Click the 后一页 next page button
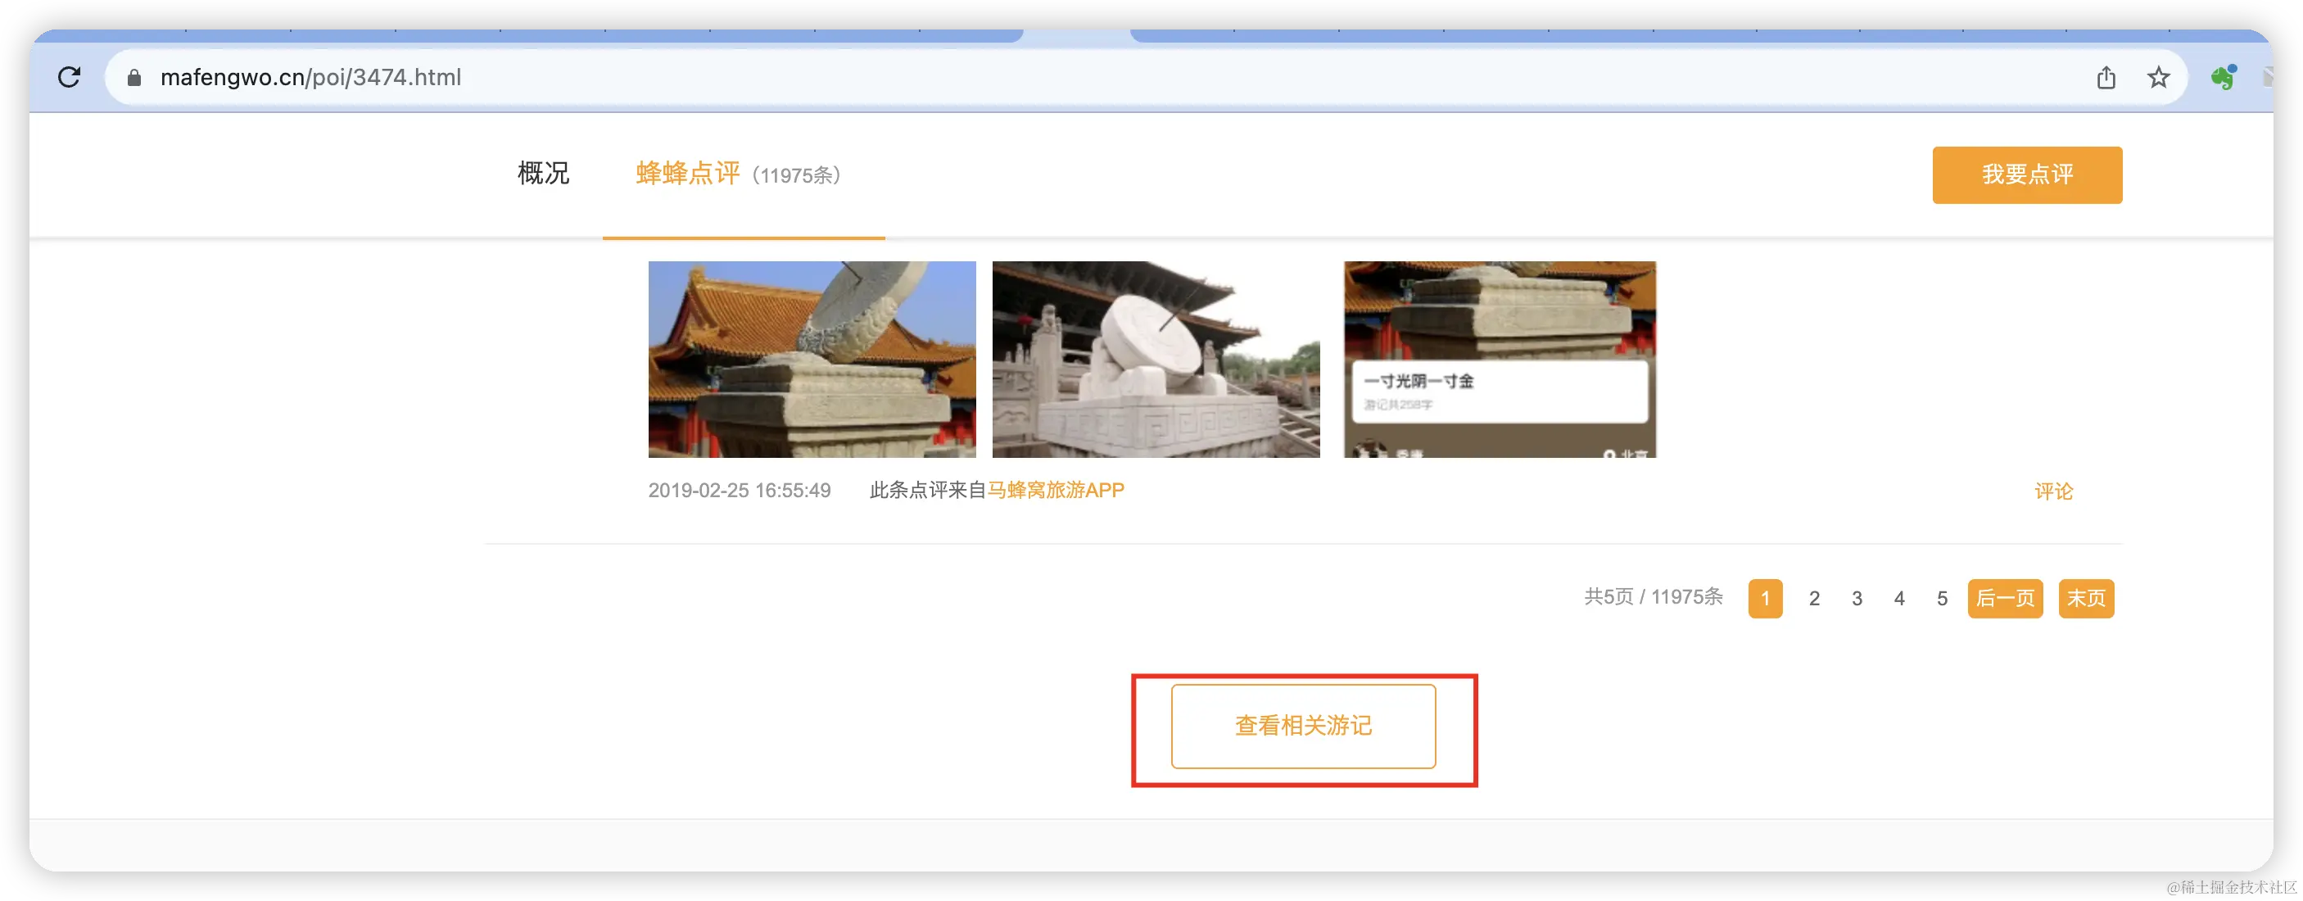Screen dimensions: 2303x901 2005,598
